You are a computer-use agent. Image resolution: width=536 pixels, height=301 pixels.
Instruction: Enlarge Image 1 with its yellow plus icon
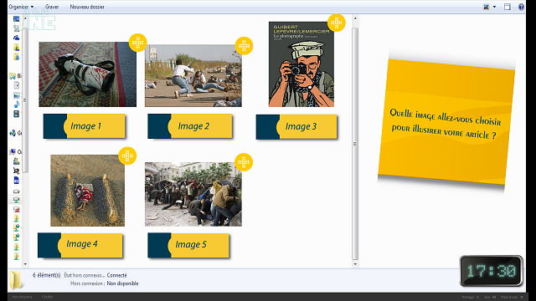137,43
